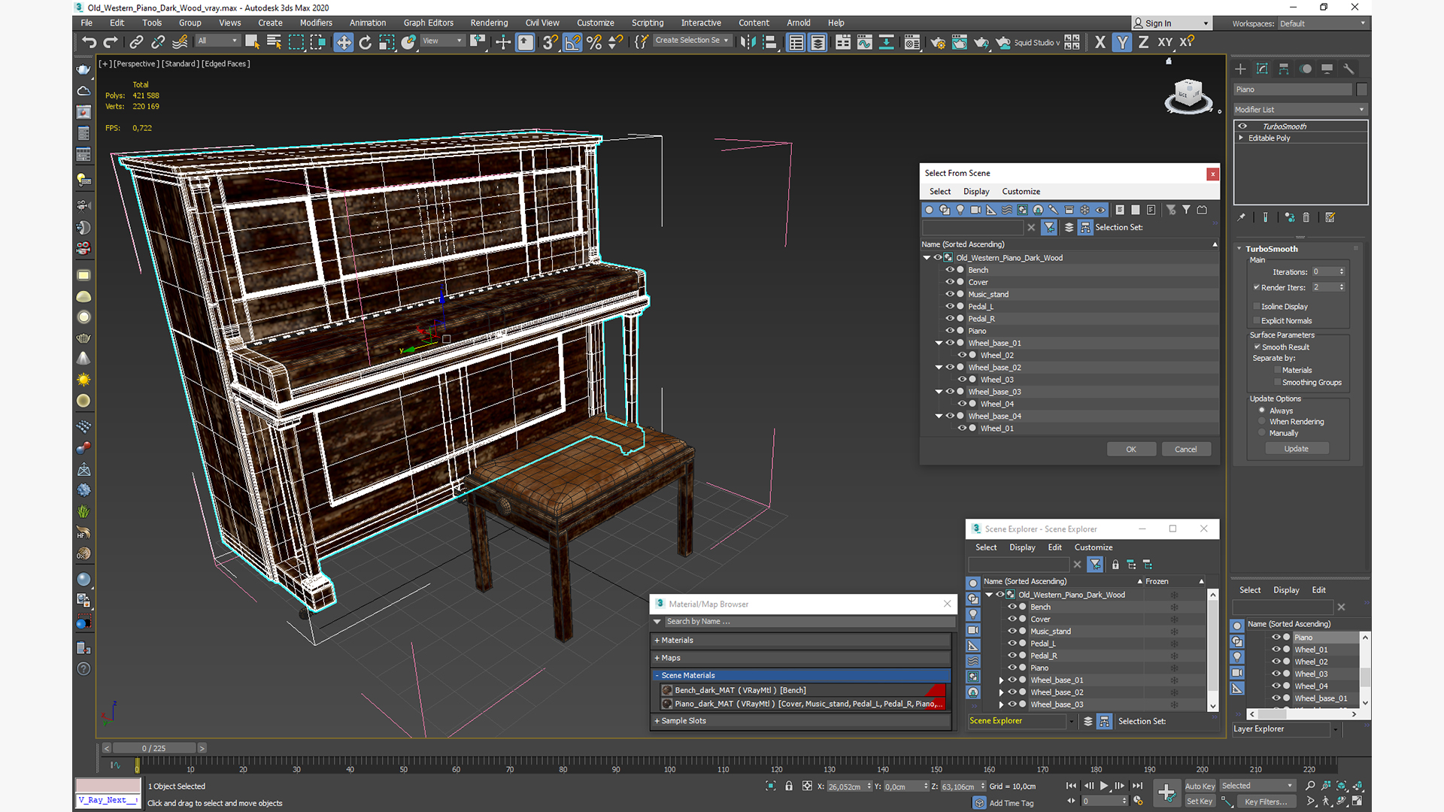
Task: Open the Rendering menu
Action: (489, 23)
